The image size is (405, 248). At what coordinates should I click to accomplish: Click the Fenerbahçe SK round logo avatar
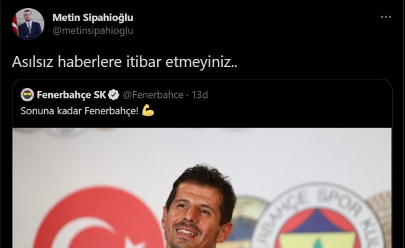tap(27, 95)
